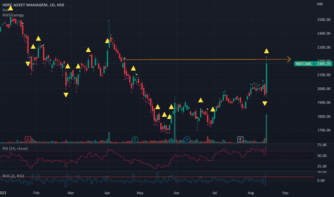
Task: Click the 2181.35 last price label
Action: click(324, 64)
